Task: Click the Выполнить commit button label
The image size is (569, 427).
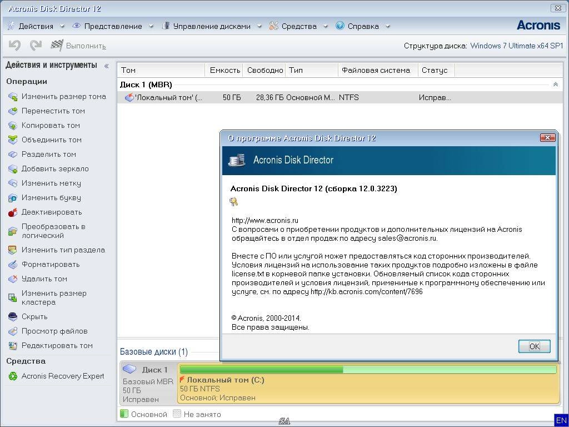Action: click(86, 46)
